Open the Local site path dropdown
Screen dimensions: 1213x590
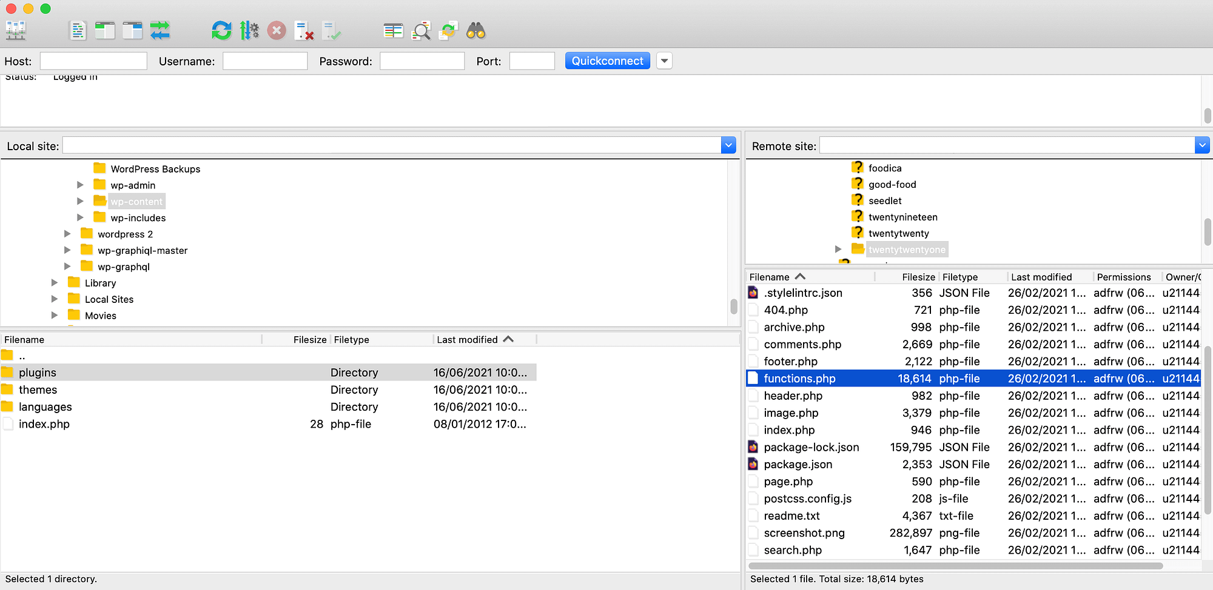tap(728, 145)
